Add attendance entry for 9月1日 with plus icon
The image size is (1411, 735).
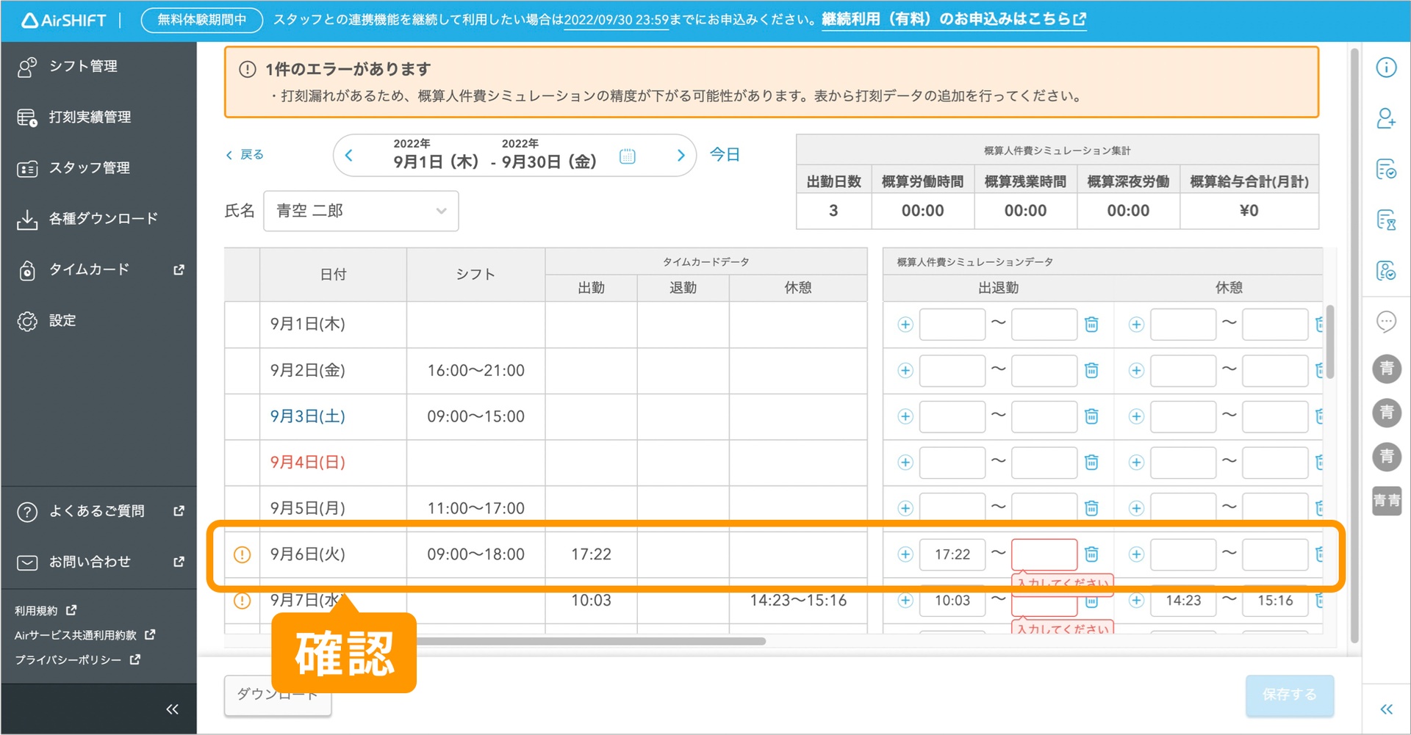[x=905, y=325]
